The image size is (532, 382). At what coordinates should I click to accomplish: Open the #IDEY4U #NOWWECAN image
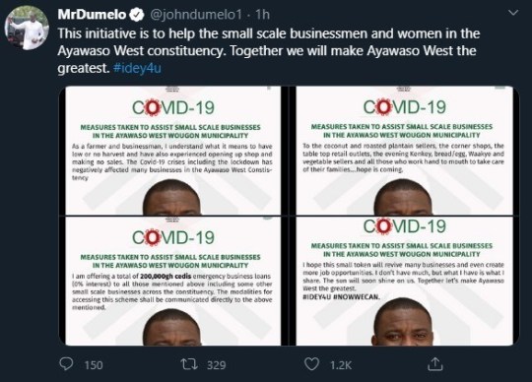pyautogui.click(x=404, y=281)
